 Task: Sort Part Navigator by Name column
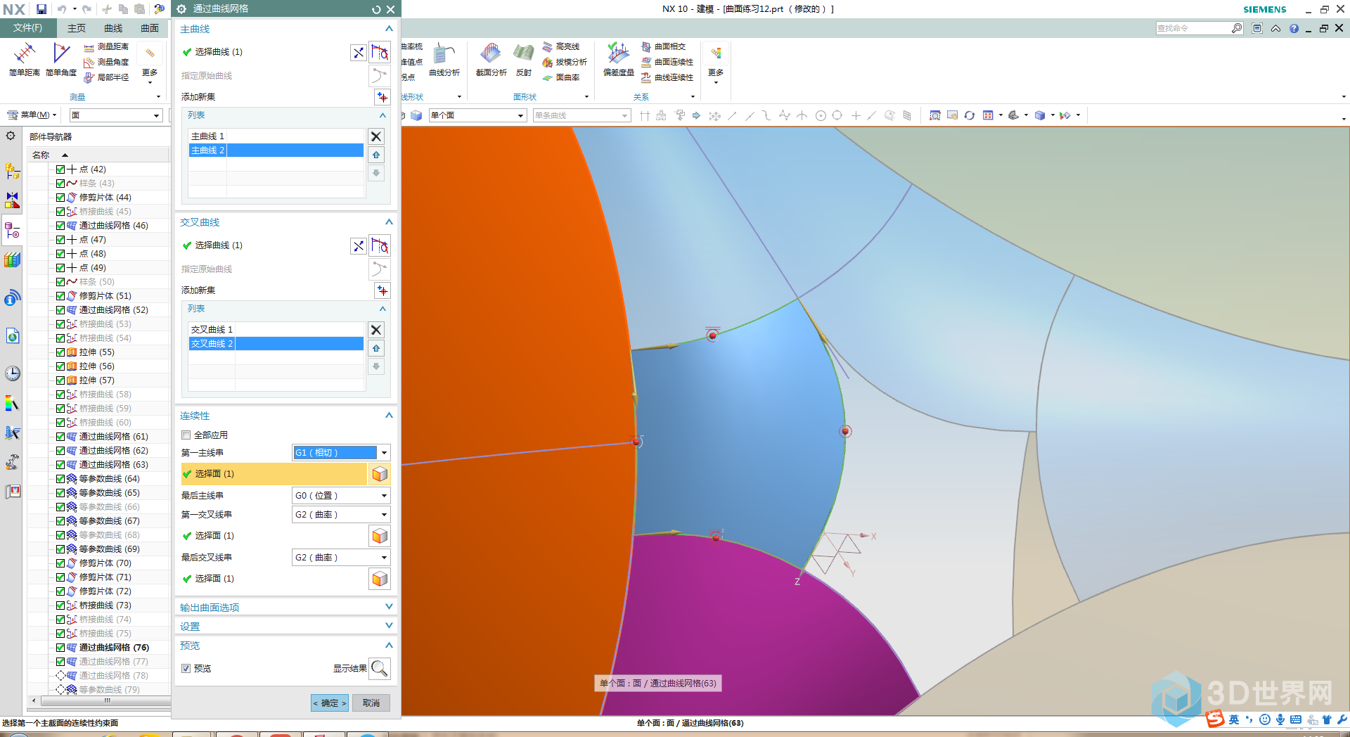coord(41,155)
